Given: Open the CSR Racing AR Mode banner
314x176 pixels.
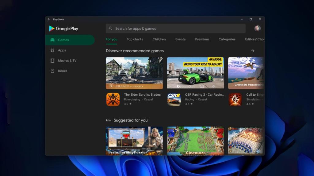Looking at the screenshot, I should [195, 73].
